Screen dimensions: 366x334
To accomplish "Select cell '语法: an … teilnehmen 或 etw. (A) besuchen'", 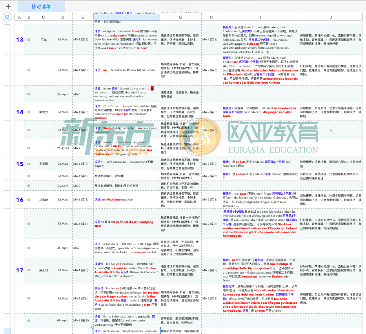I will point(127,70).
